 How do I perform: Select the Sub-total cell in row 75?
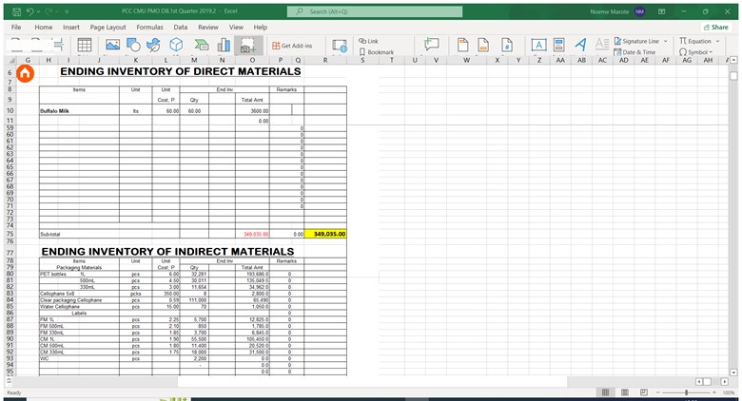pos(79,234)
